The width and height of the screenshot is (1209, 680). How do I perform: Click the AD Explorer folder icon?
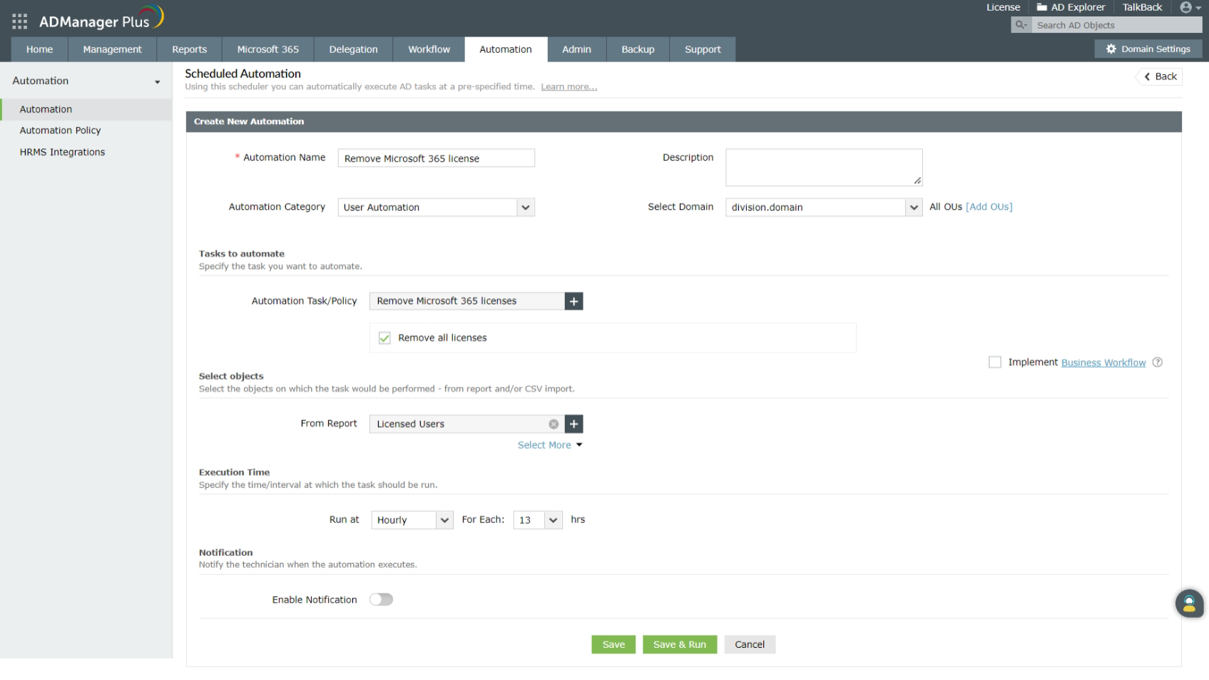pos(1041,7)
